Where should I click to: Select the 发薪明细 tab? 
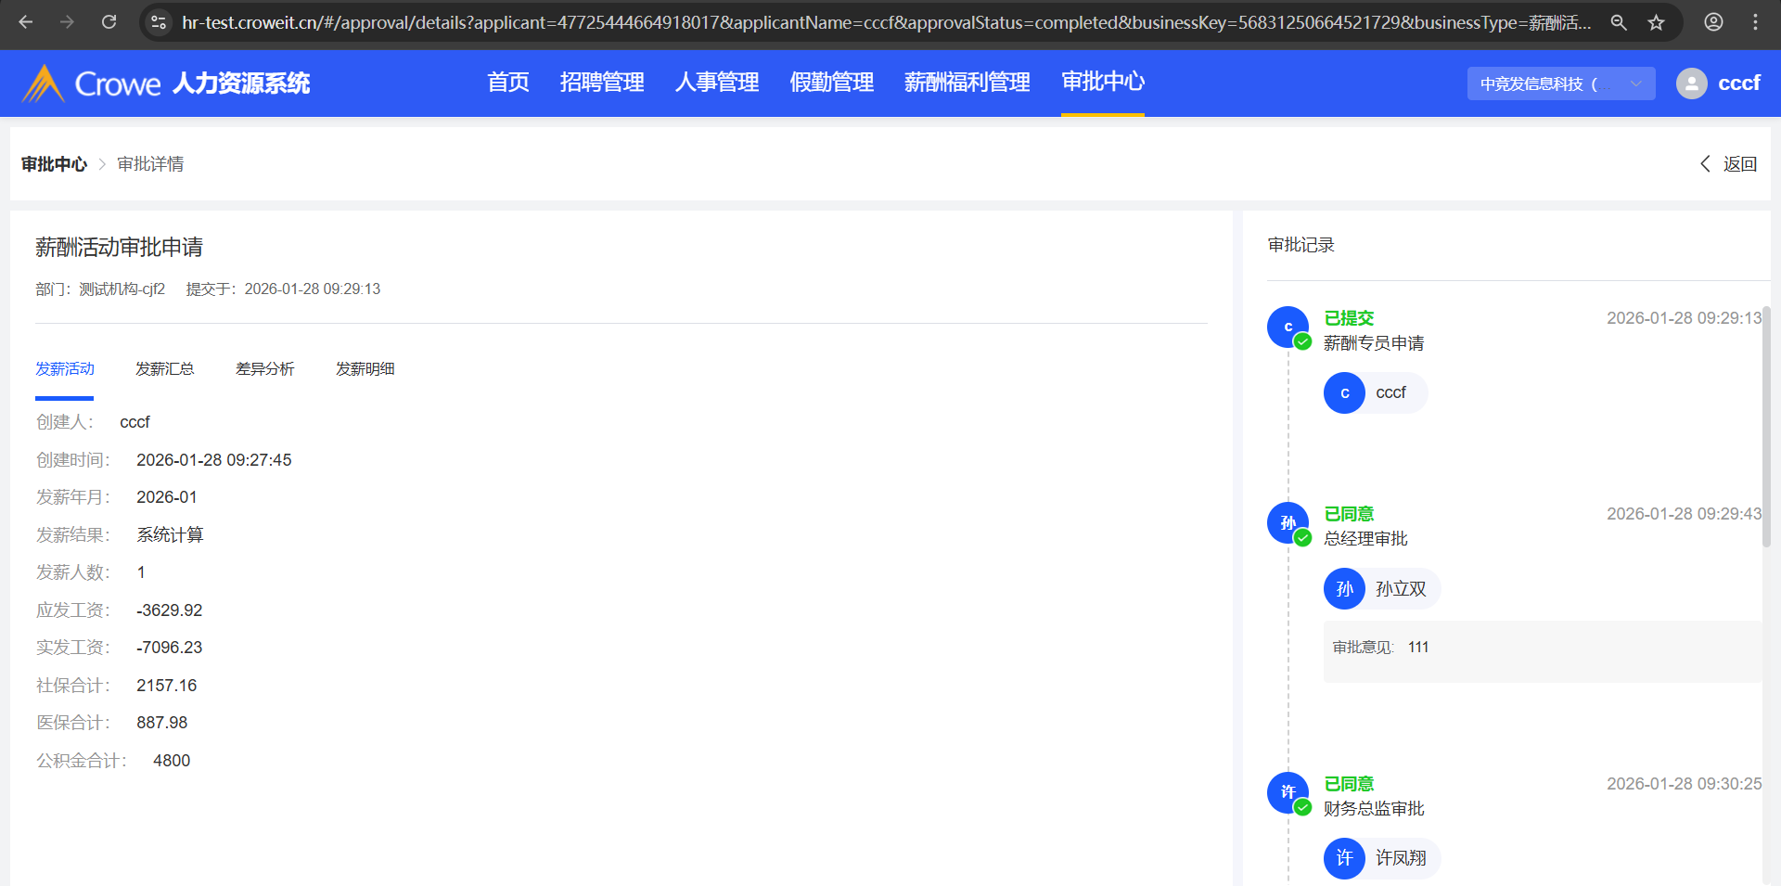click(x=365, y=369)
